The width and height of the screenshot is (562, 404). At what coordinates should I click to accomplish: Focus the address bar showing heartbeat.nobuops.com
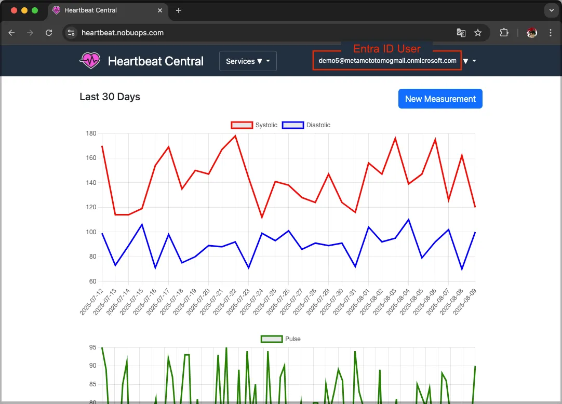(260, 33)
